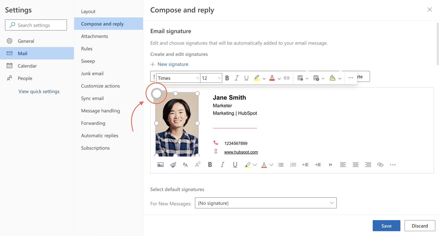Click New signature
This screenshot has height=236, width=440.
point(169,64)
